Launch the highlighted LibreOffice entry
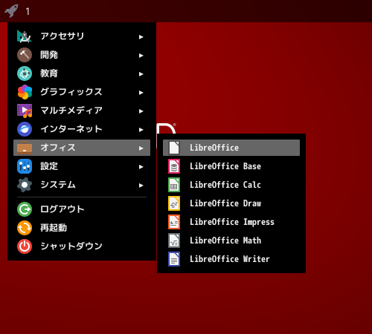 (x=231, y=148)
